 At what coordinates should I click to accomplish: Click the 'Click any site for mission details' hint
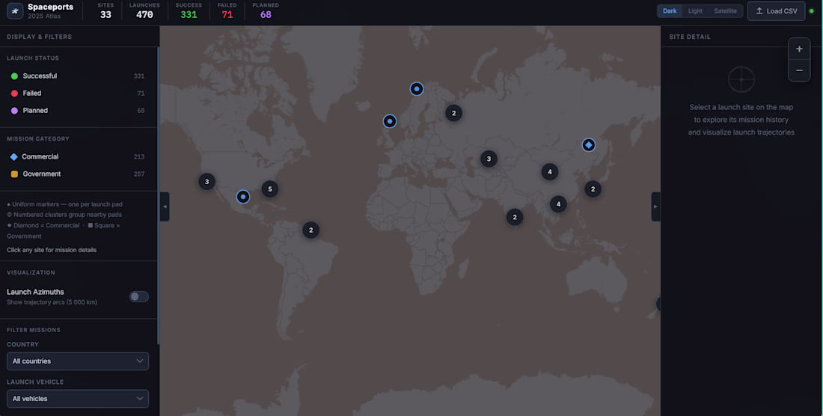pyautogui.click(x=52, y=250)
